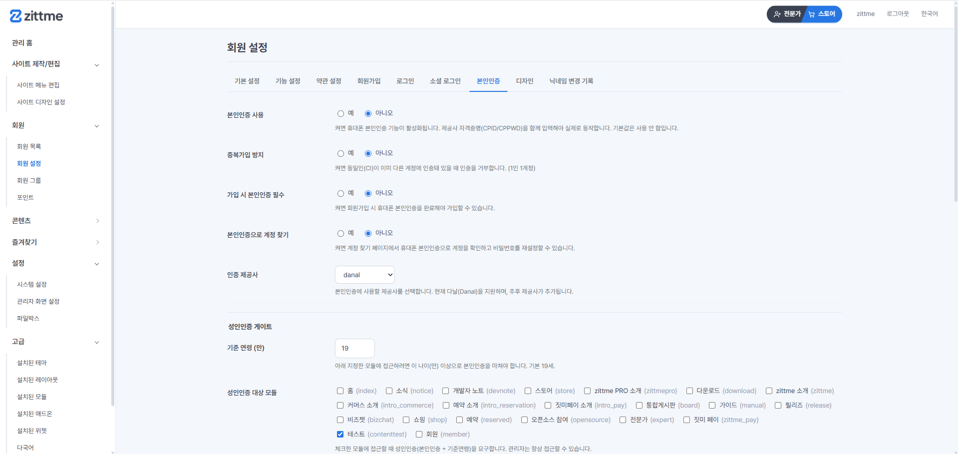The width and height of the screenshot is (958, 454).
Task: Open 설치된 레이아웃 in sidebar
Action: (x=37, y=380)
